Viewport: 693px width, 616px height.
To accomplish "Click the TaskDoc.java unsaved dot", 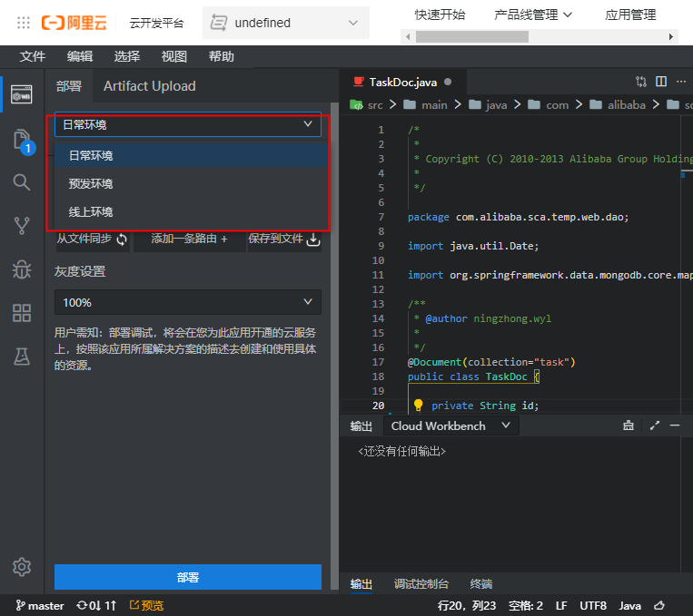I will (448, 82).
